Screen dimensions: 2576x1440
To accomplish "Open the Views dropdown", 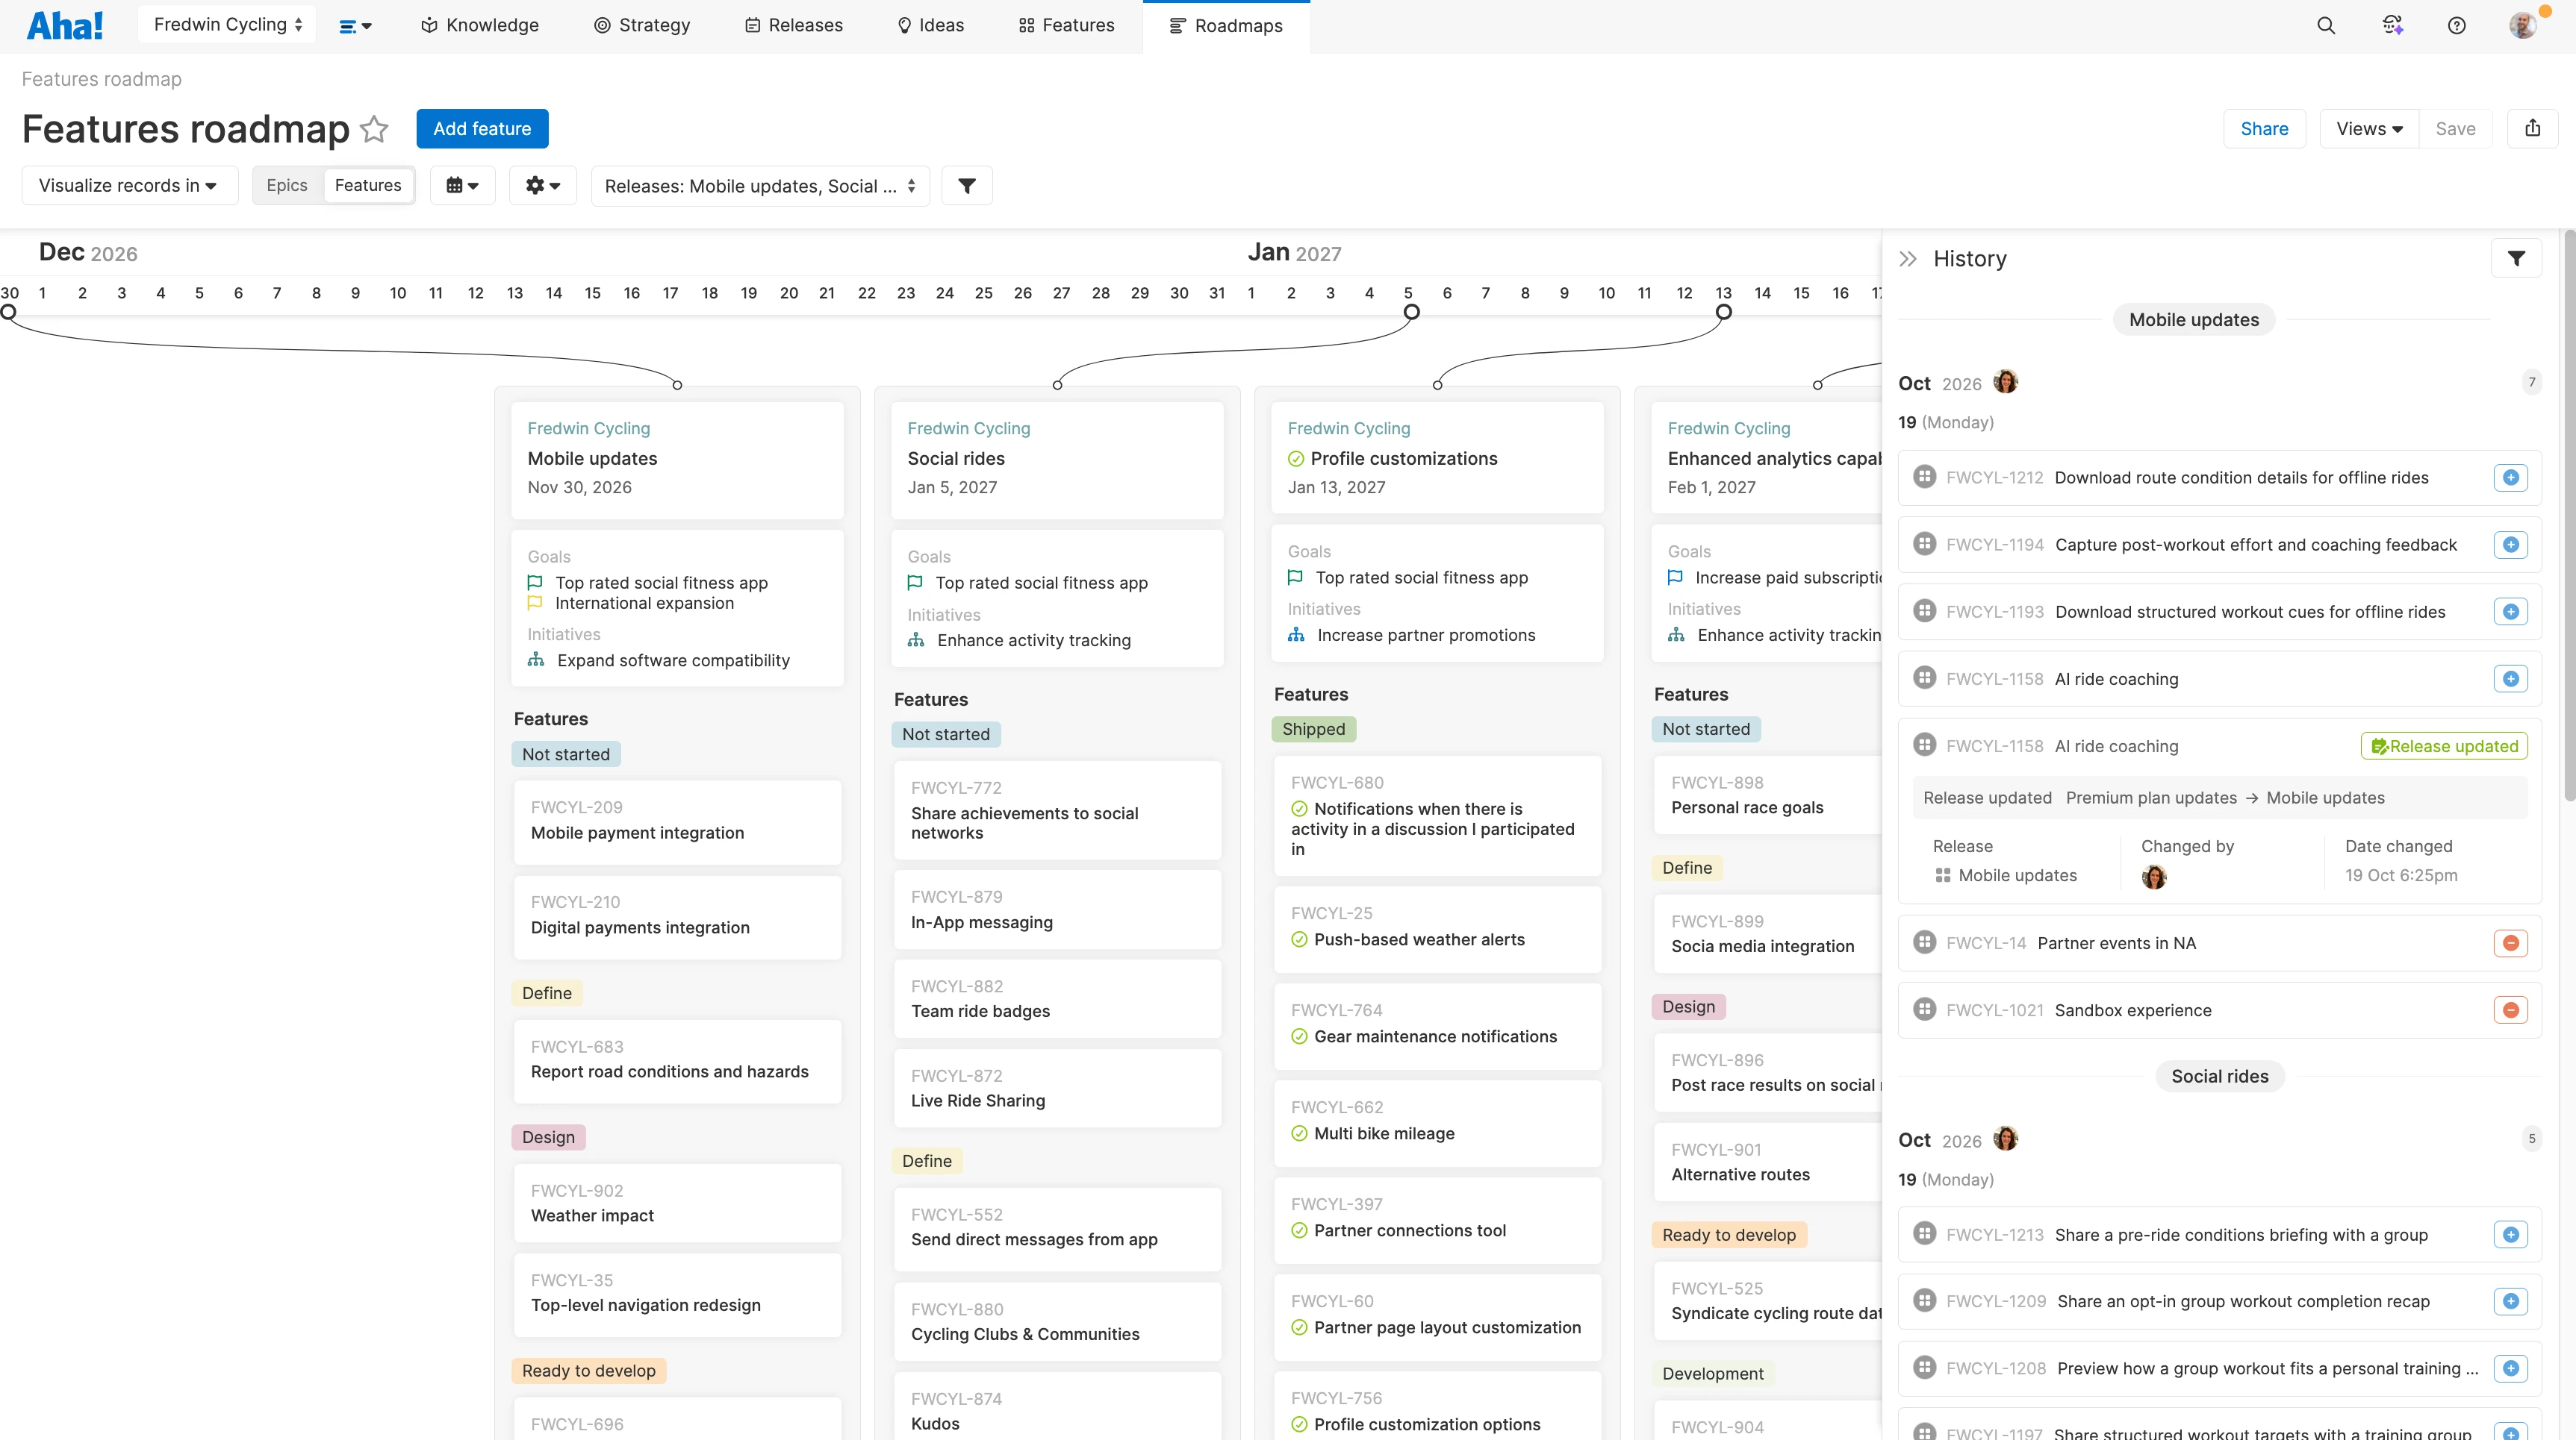I will (x=2369, y=128).
